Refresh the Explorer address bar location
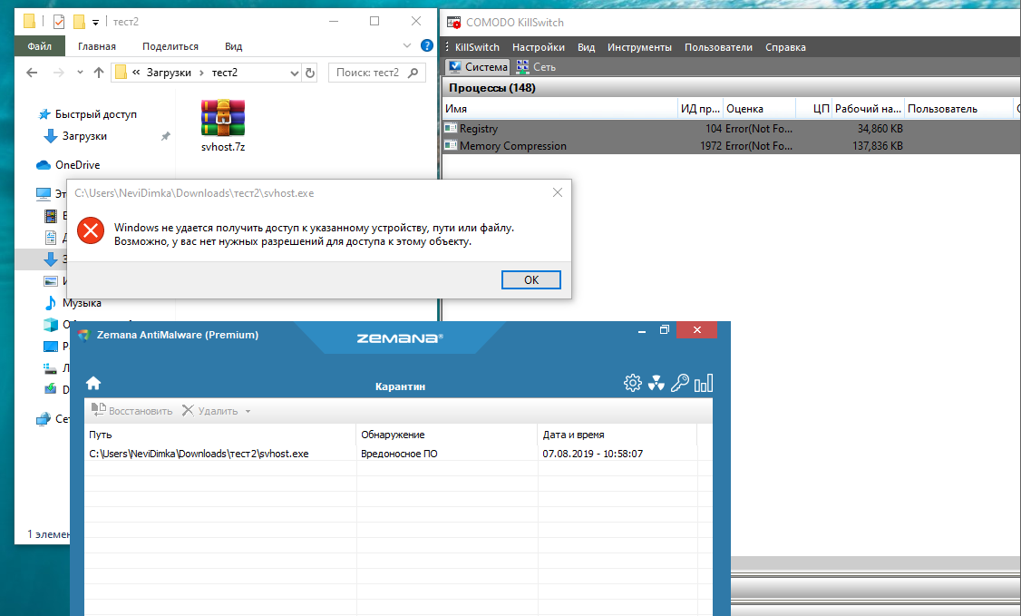 310,73
